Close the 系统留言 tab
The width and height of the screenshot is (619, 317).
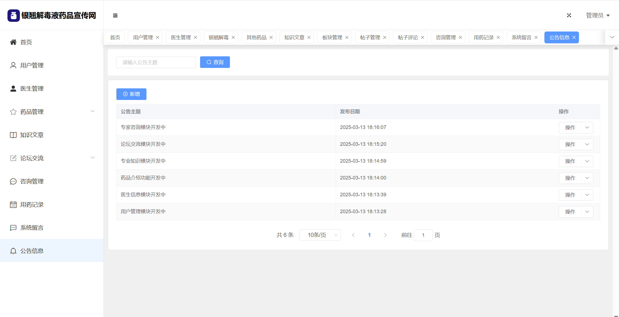coord(536,38)
